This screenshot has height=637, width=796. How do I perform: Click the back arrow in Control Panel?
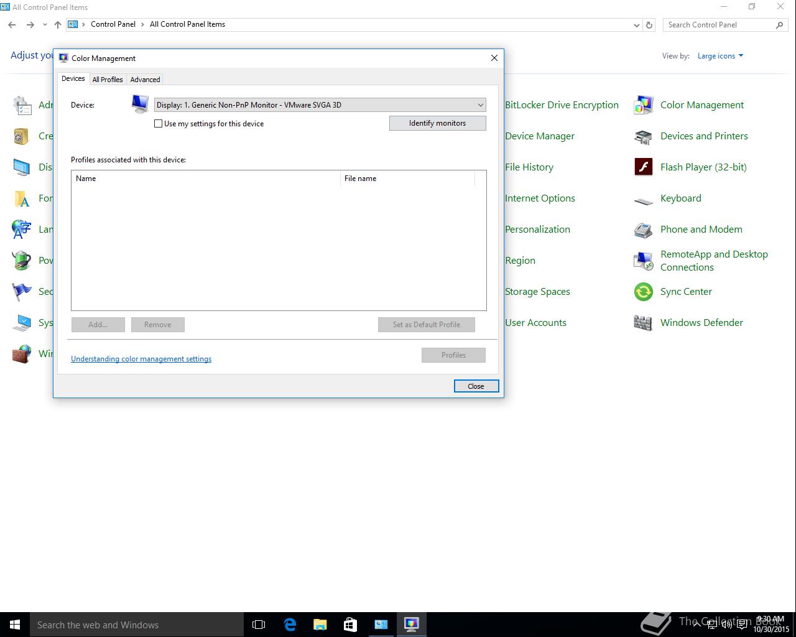coord(12,25)
